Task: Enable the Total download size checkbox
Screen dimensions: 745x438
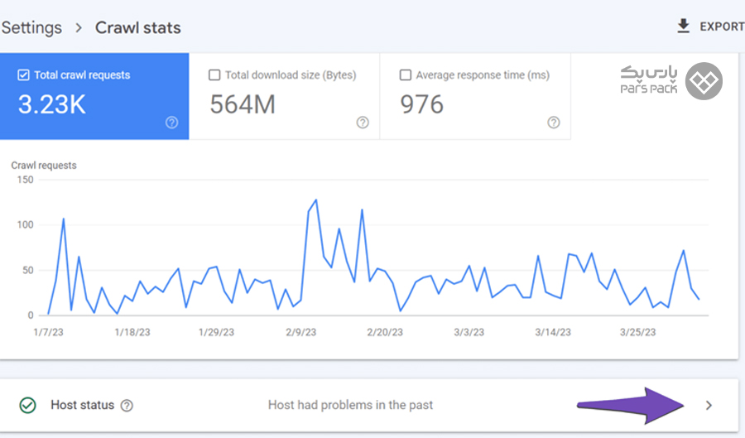Action: pos(214,75)
